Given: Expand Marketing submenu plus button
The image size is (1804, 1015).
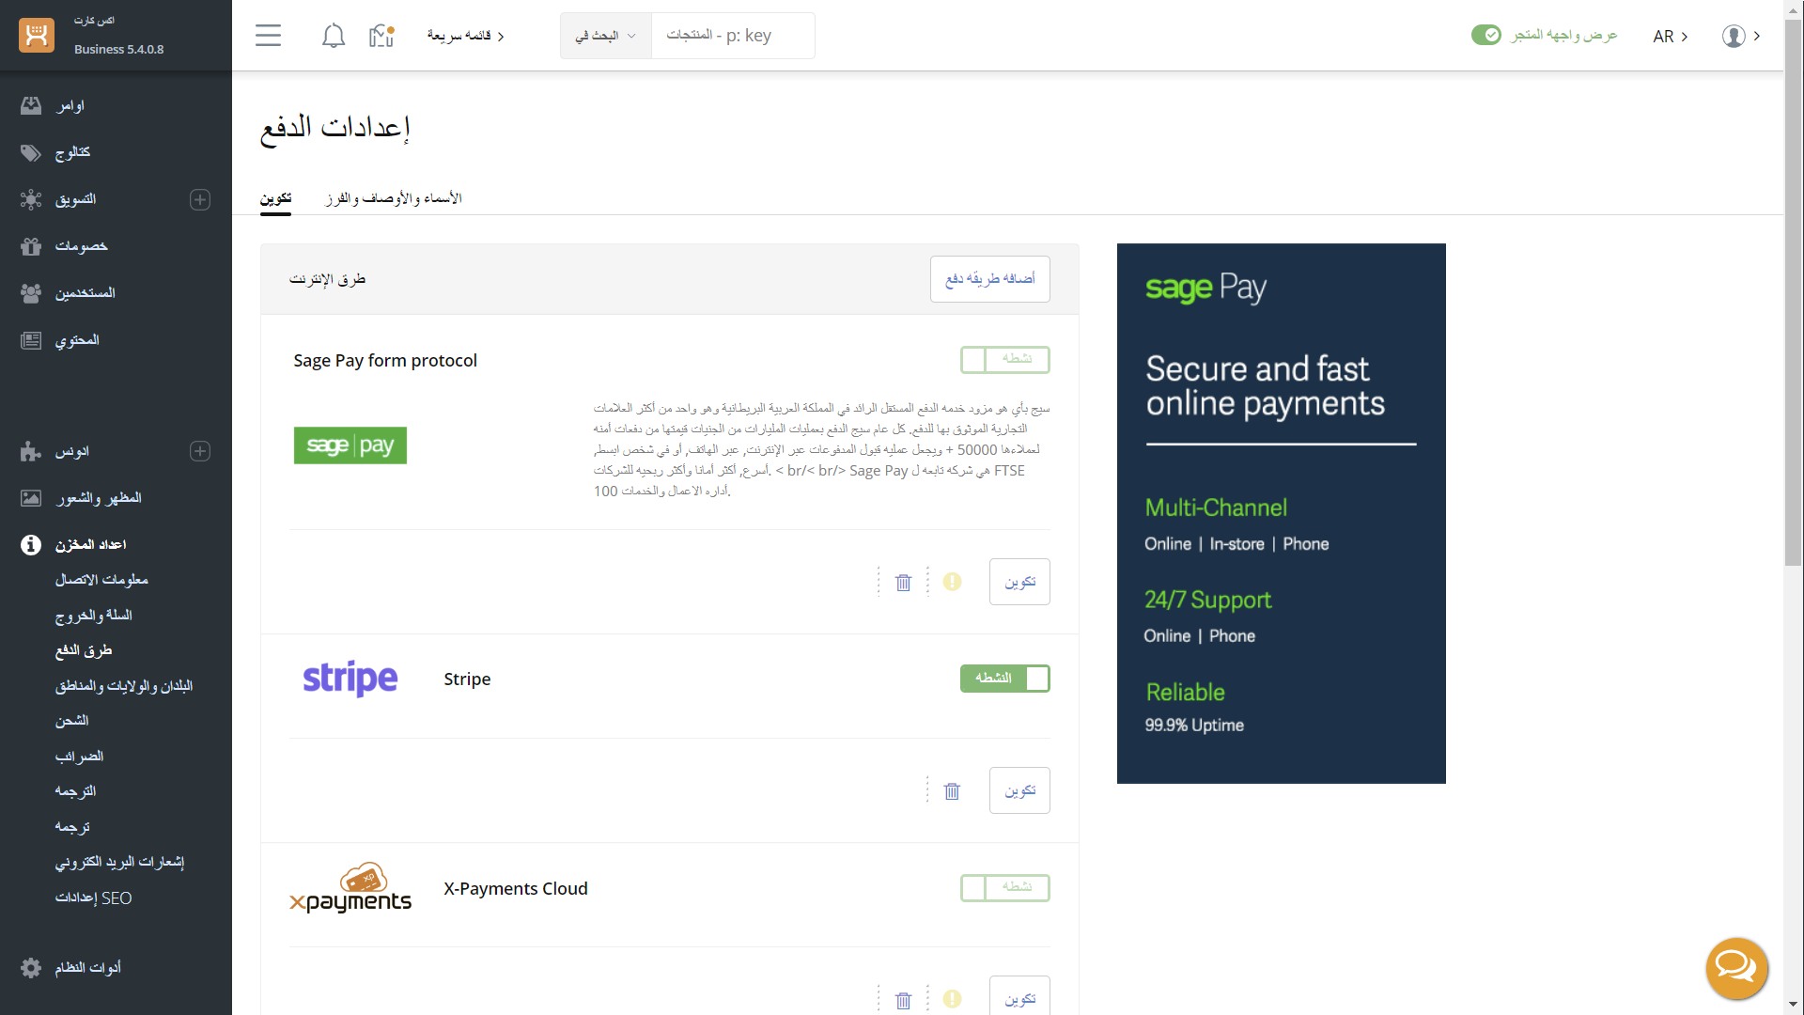Looking at the screenshot, I should pyautogui.click(x=200, y=199).
